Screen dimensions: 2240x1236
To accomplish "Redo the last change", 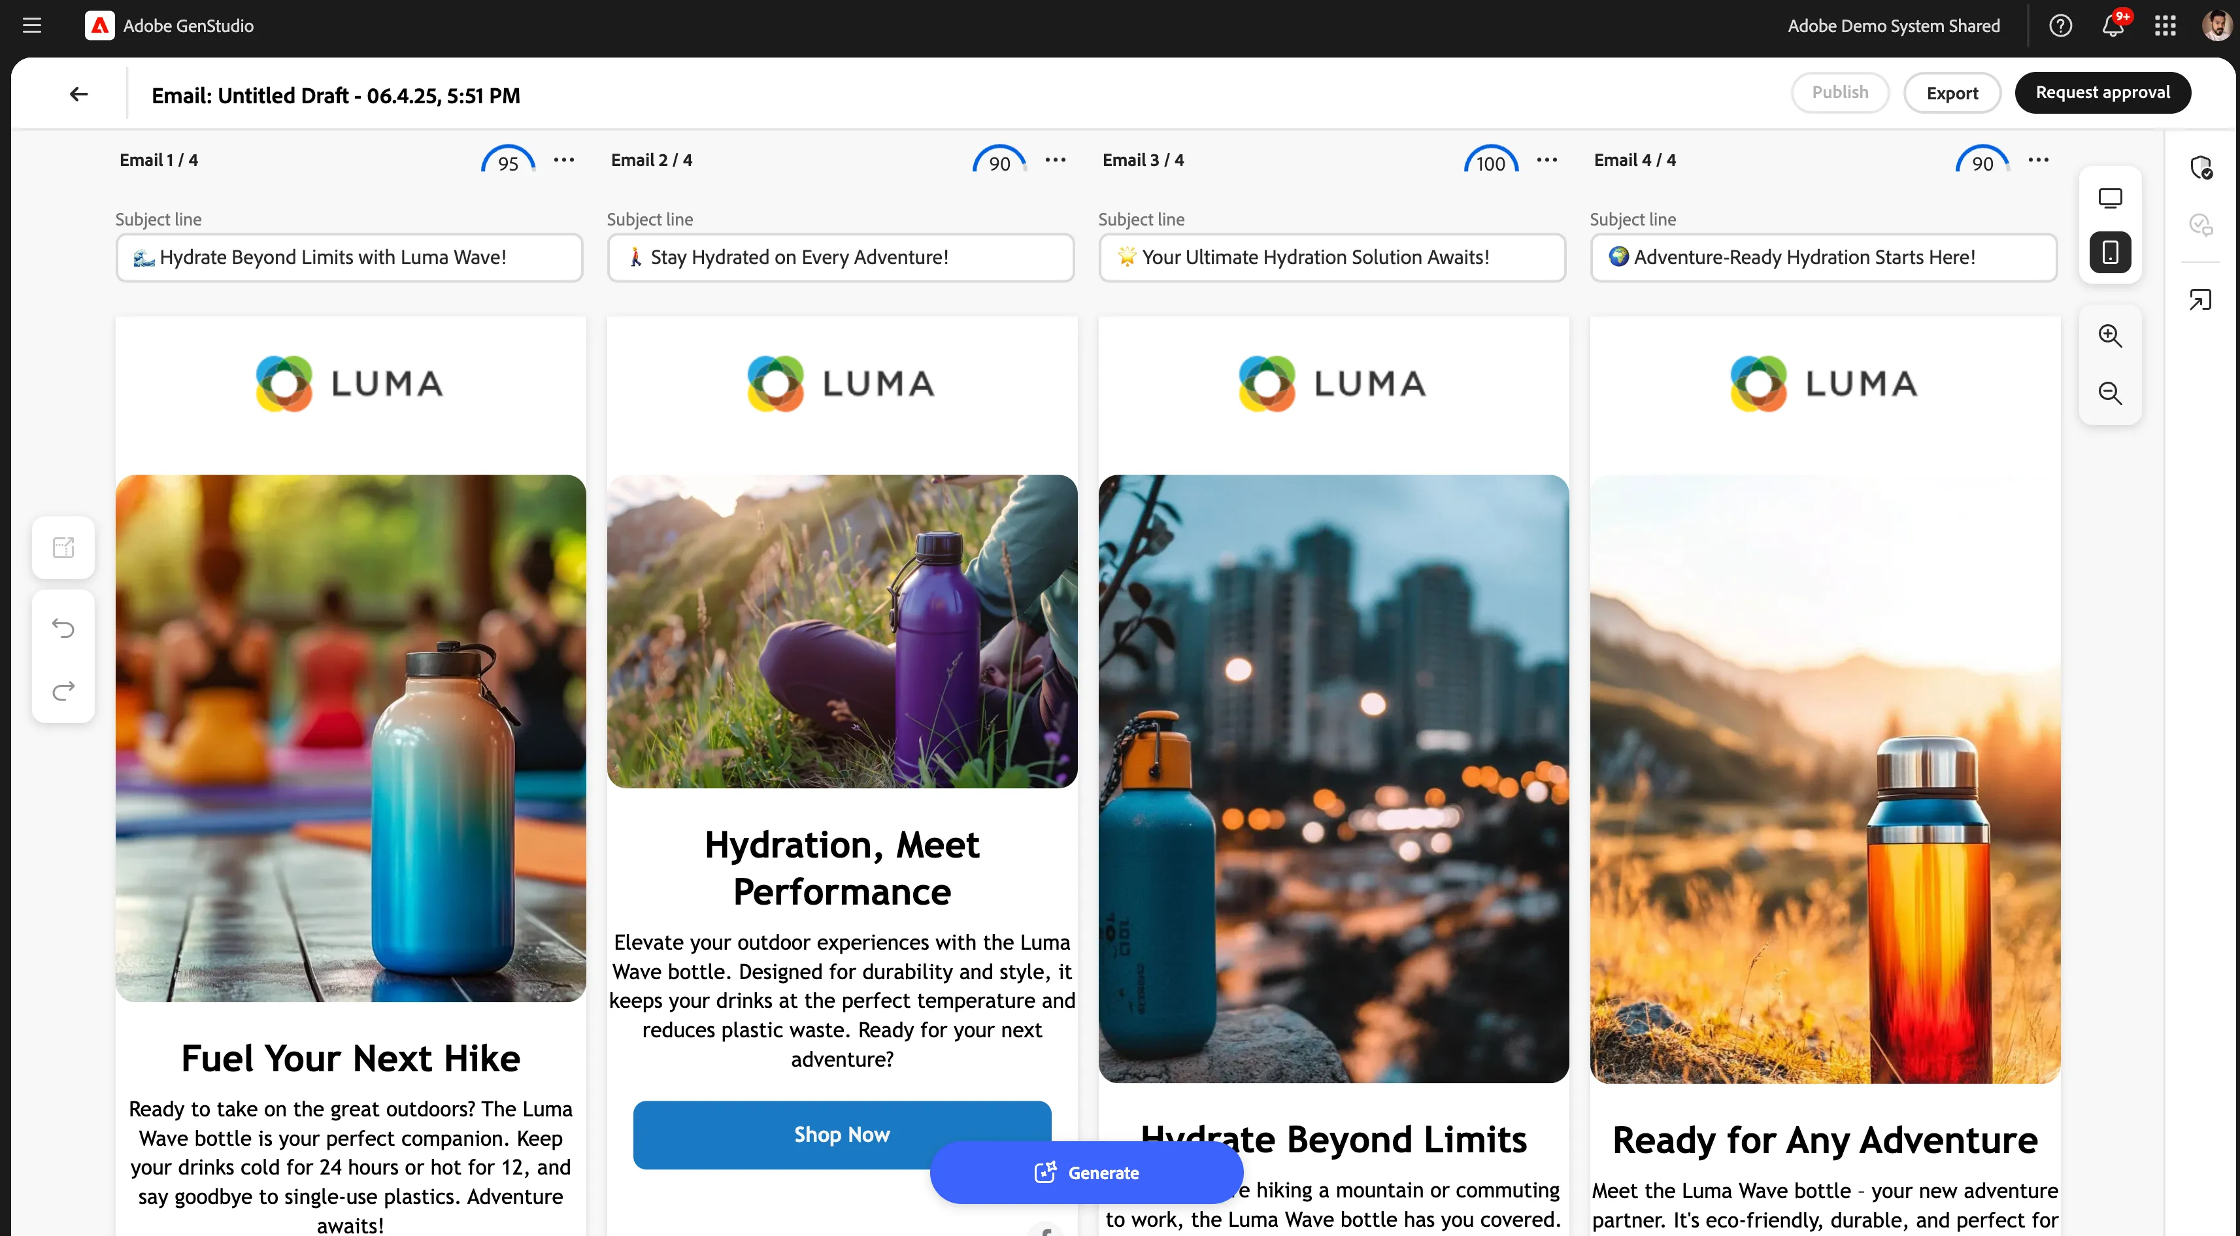I will (x=63, y=691).
